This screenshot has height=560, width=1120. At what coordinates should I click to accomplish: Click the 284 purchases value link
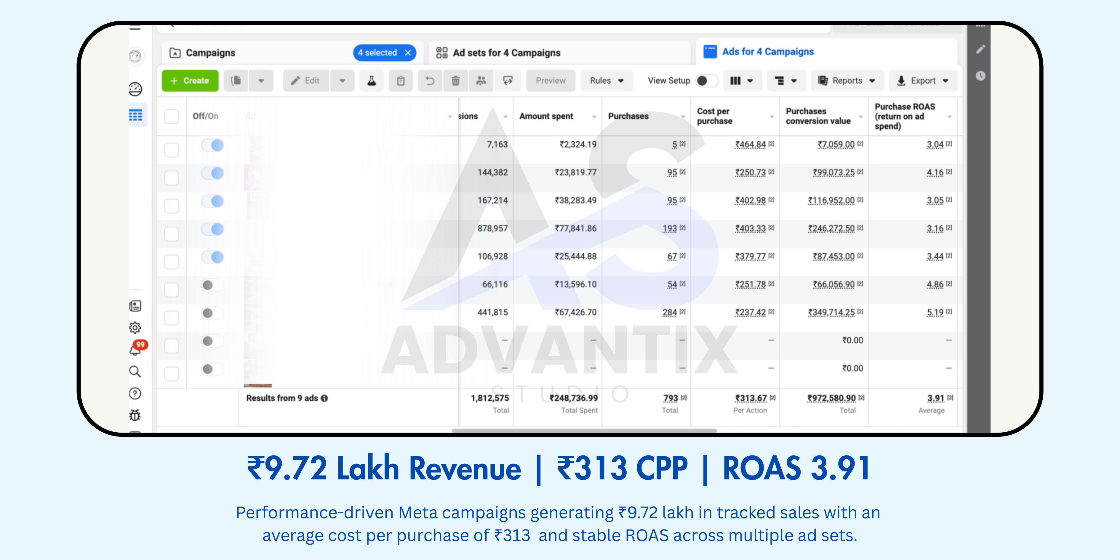pos(670,312)
